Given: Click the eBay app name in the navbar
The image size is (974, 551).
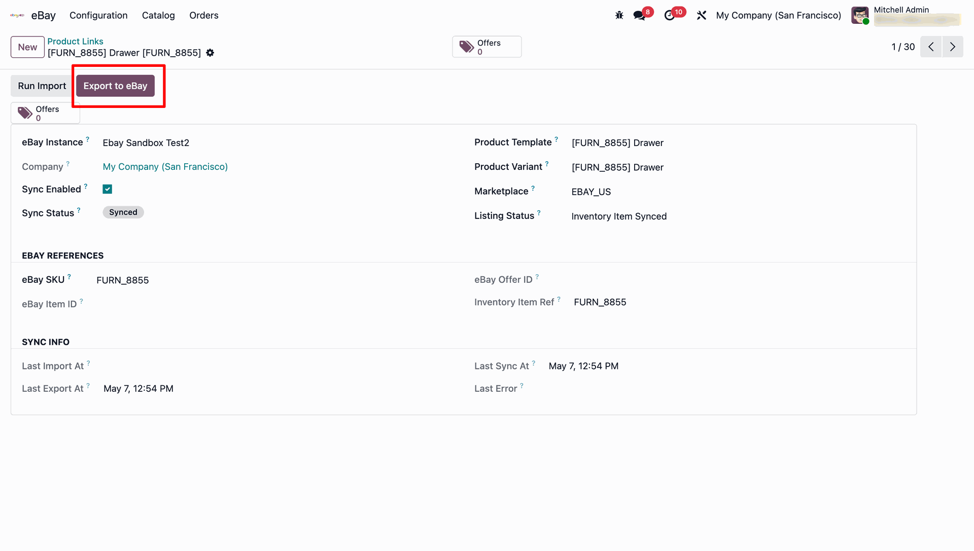Looking at the screenshot, I should [44, 15].
